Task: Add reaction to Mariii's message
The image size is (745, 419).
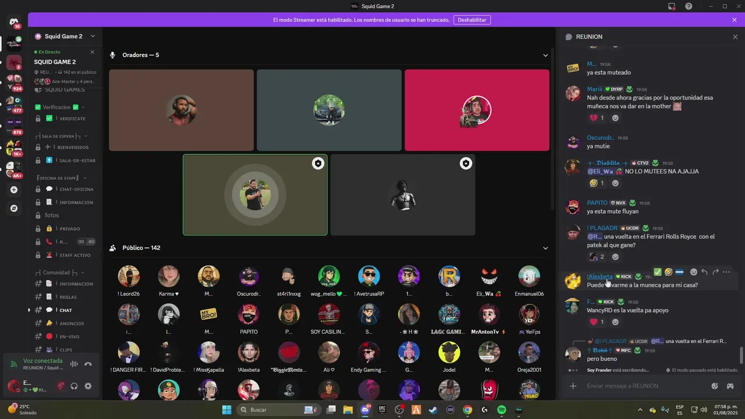Action: pos(615,118)
